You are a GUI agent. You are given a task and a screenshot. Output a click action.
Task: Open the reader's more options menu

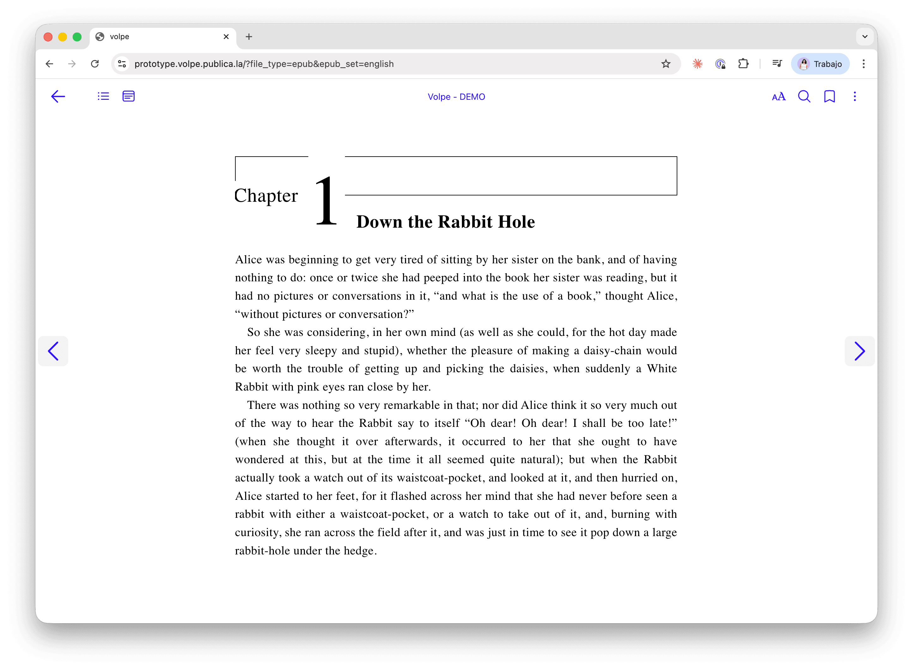[855, 97]
